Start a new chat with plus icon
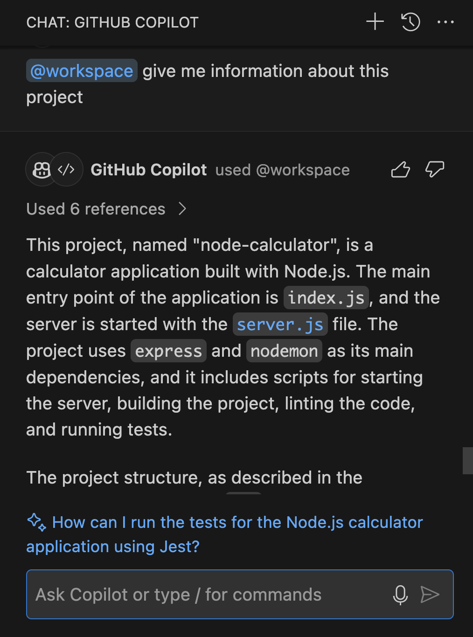The width and height of the screenshot is (473, 637). pos(375,22)
